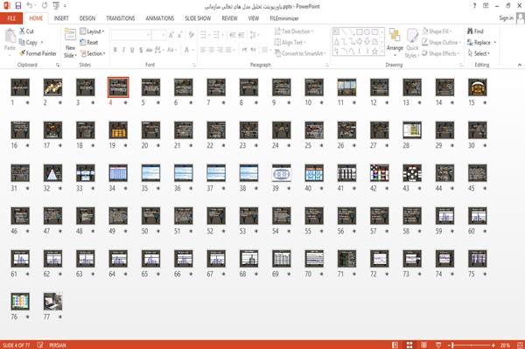Viewport: 525px width, 349px height.
Task: Switch to the REVIEW tab
Action: [229, 18]
